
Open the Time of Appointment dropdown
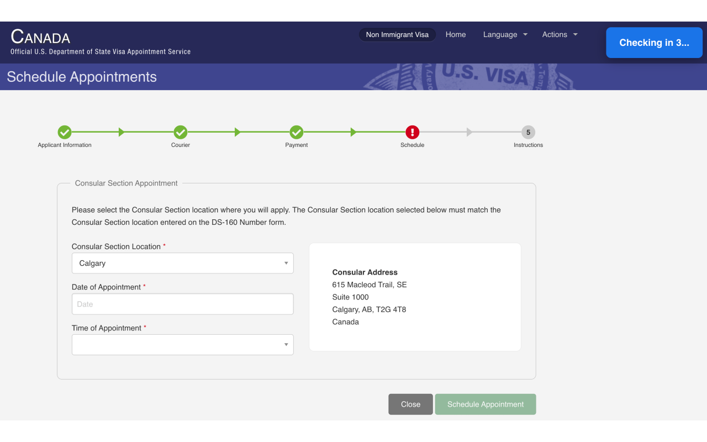point(183,345)
